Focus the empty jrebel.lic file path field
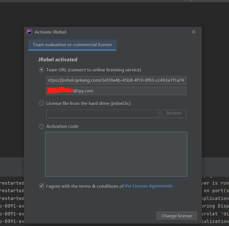Viewport: 229px width, 226px height. (102, 114)
